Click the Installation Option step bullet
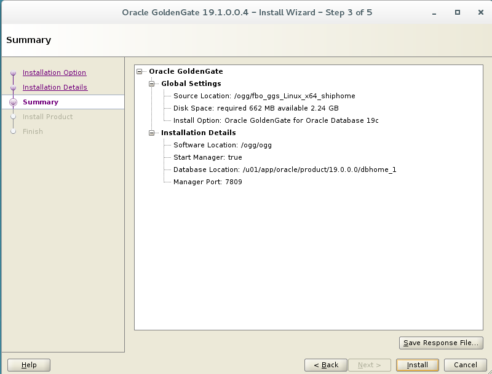 point(13,72)
